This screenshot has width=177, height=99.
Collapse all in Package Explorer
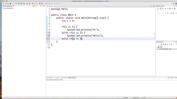[x=33, y=6]
